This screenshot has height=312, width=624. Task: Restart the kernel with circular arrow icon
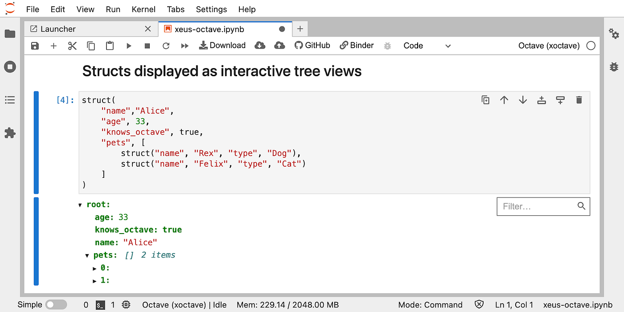pos(166,45)
